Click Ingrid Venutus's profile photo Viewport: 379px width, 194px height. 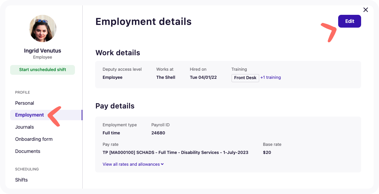tap(43, 29)
